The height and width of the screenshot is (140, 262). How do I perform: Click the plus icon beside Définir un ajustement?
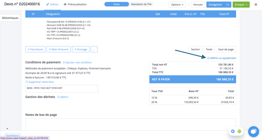click(x=208, y=58)
